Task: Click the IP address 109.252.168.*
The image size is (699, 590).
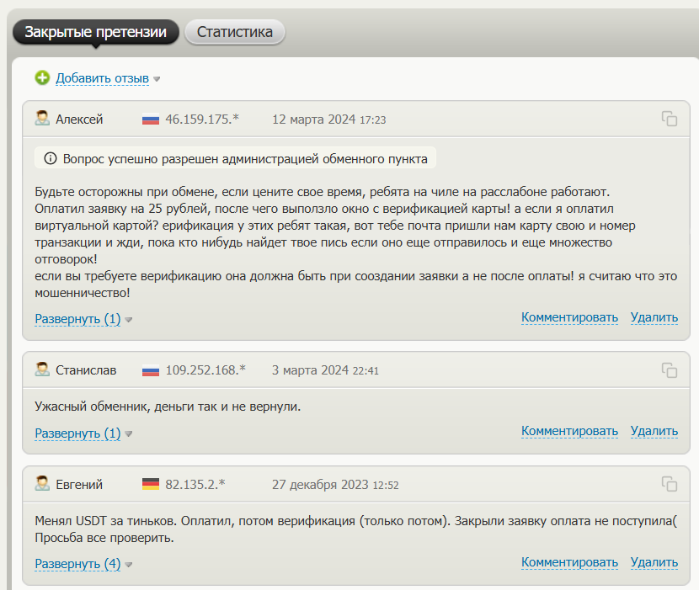Action: click(205, 370)
